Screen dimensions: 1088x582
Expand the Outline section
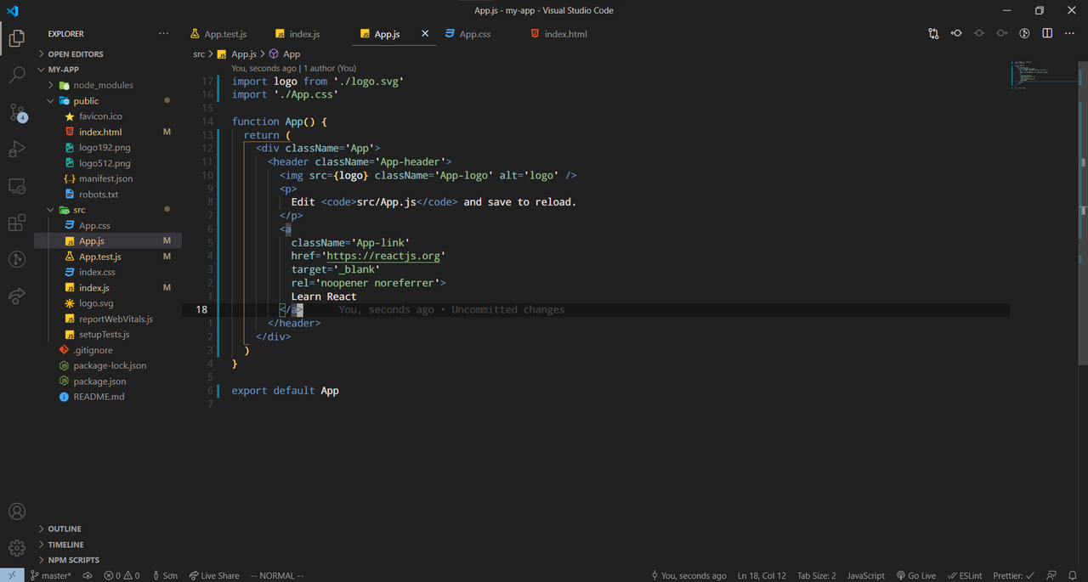coord(108,528)
